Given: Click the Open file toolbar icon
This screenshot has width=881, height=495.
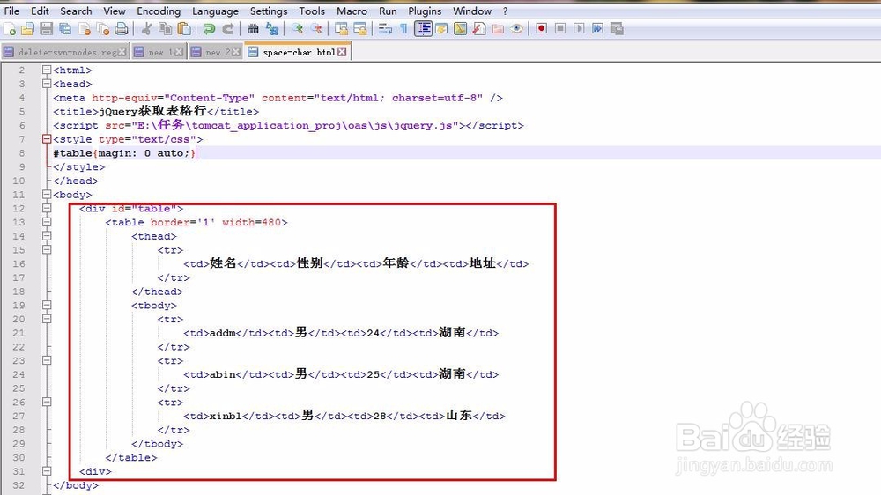Looking at the screenshot, I should (x=27, y=29).
